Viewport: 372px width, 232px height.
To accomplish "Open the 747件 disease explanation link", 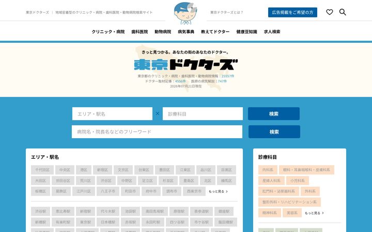I will [222, 81].
